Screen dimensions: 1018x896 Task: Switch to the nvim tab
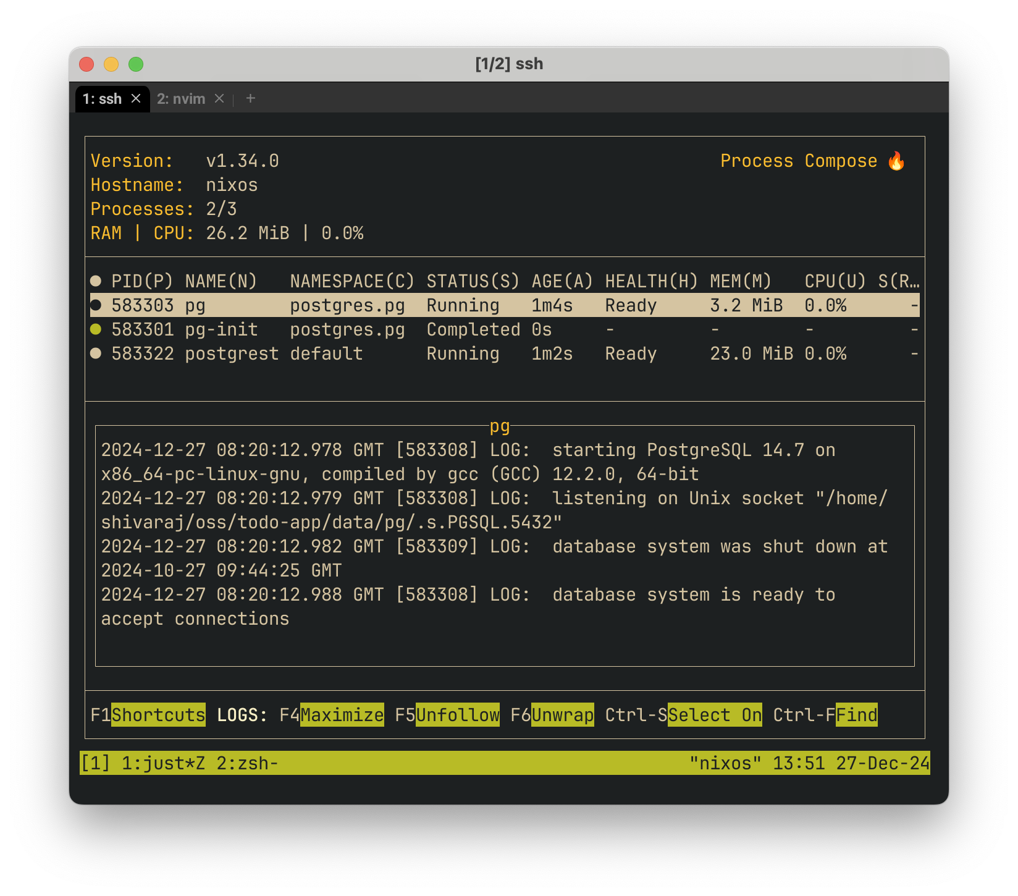[x=182, y=98]
